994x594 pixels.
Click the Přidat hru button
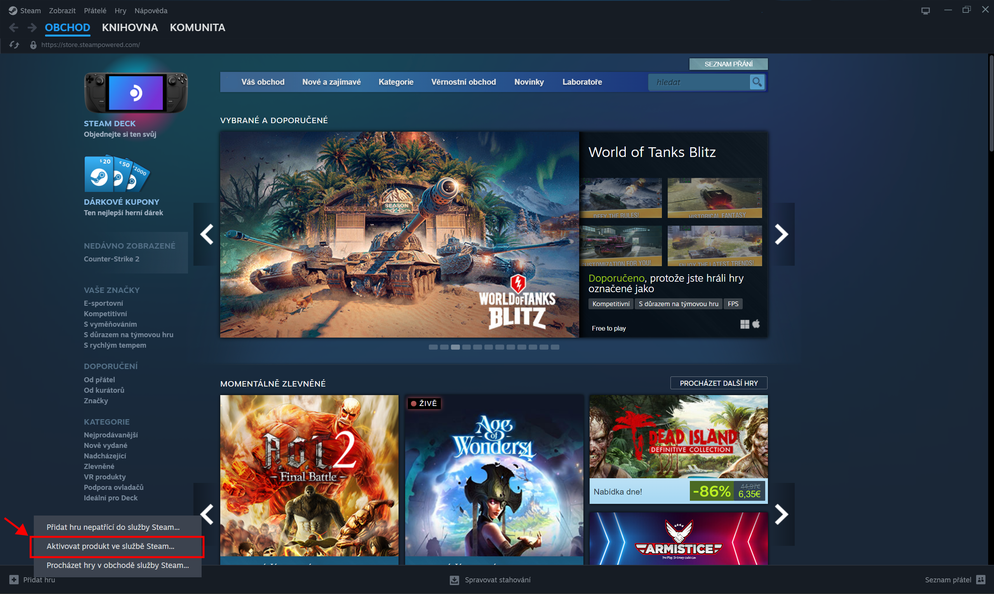pos(32,580)
